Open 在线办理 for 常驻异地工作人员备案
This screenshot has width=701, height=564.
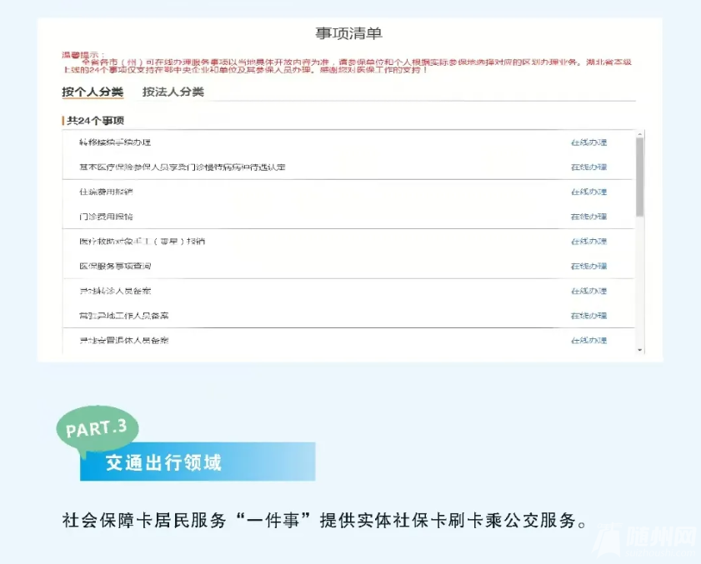(588, 316)
